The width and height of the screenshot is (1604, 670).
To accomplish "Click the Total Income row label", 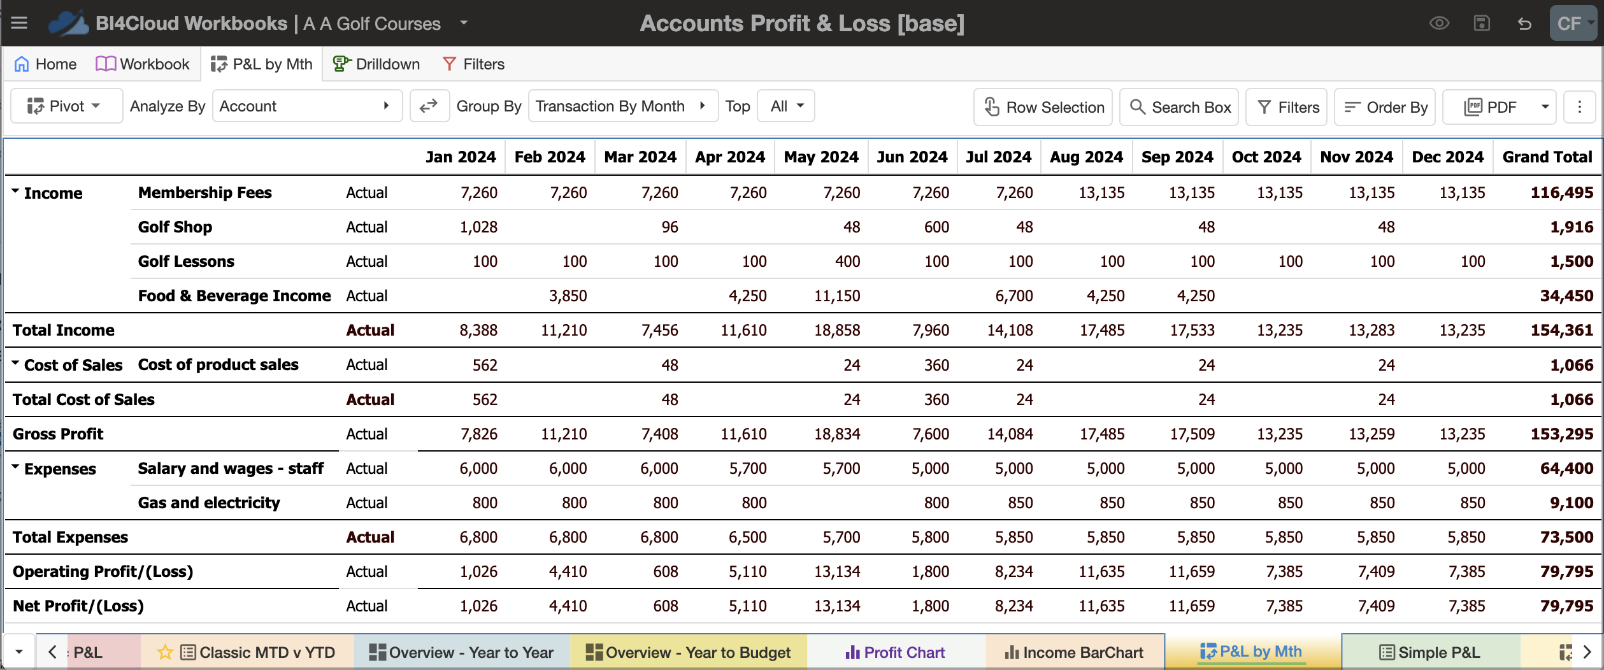I will pos(64,331).
